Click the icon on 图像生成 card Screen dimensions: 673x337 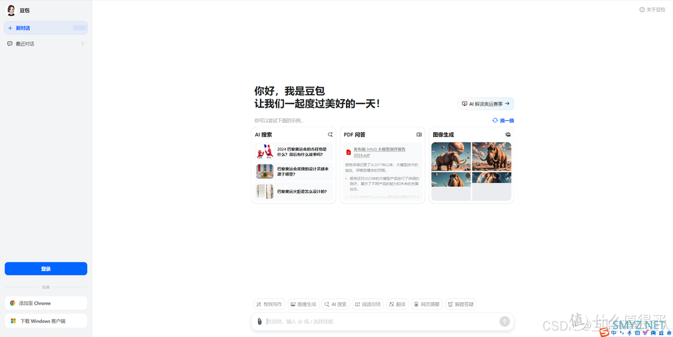508,135
